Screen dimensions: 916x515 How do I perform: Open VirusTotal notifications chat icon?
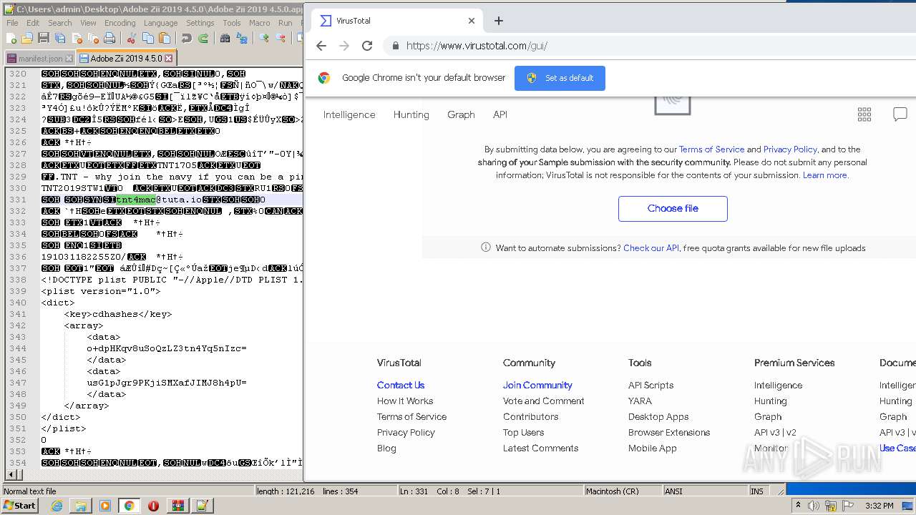900,114
